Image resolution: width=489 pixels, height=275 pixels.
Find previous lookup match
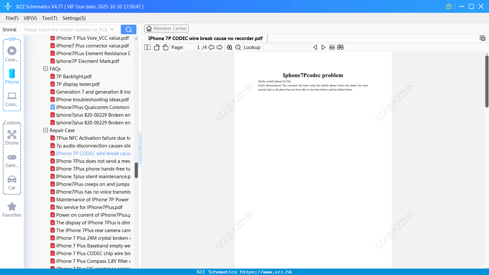(315, 47)
